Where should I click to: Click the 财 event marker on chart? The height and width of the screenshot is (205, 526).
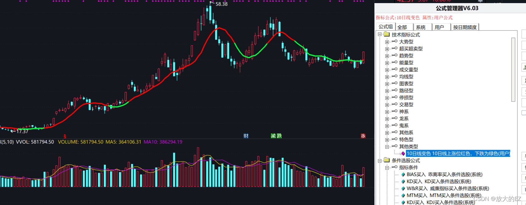[246, 136]
